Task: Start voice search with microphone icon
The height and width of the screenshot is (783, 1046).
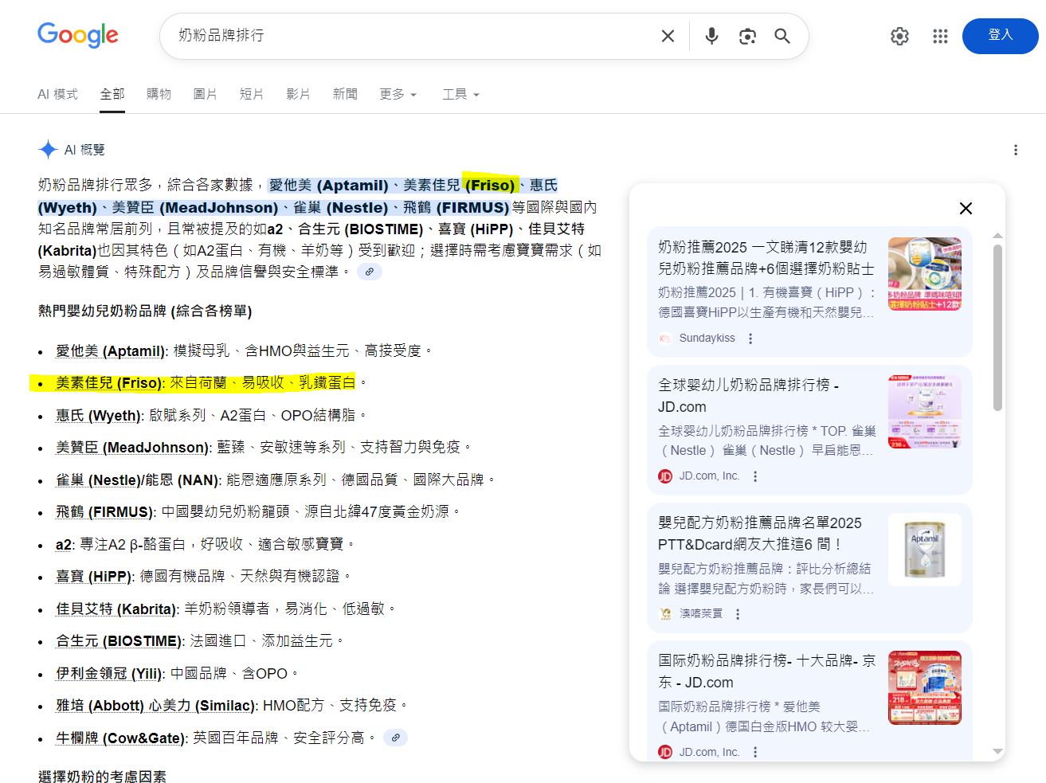Action: [x=711, y=36]
